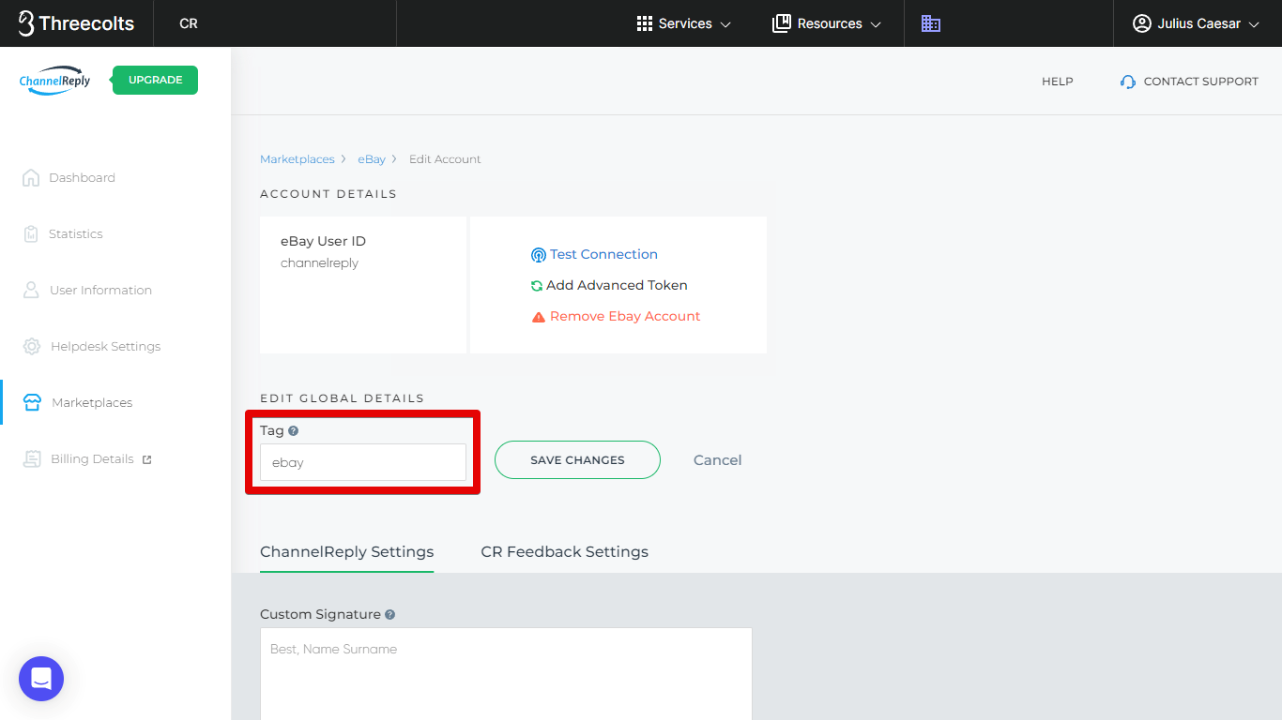Image resolution: width=1282 pixels, height=720 pixels.
Task: Click the Test Connection signal icon
Action: coord(538,255)
